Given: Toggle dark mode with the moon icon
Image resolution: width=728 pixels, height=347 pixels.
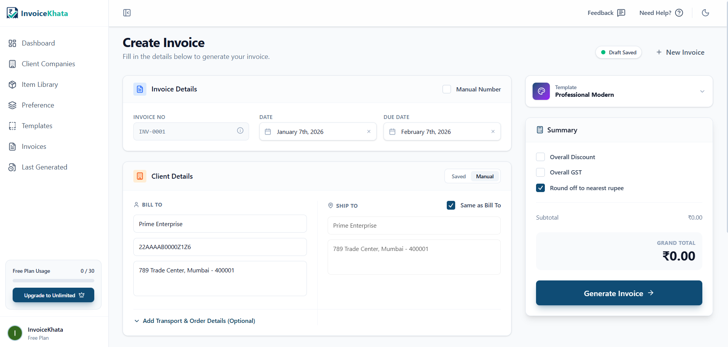Looking at the screenshot, I should (705, 13).
